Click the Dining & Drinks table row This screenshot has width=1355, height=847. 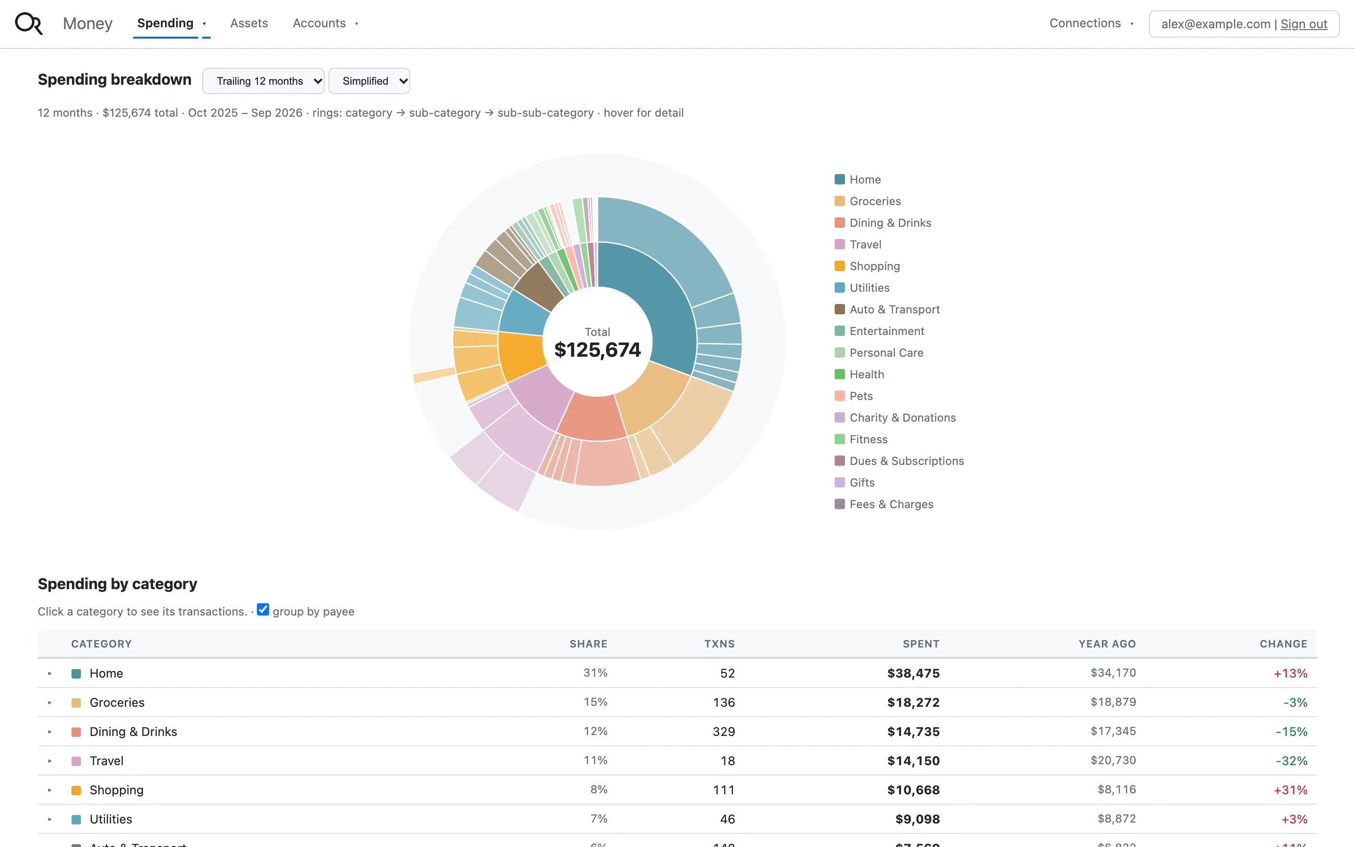tap(677, 732)
